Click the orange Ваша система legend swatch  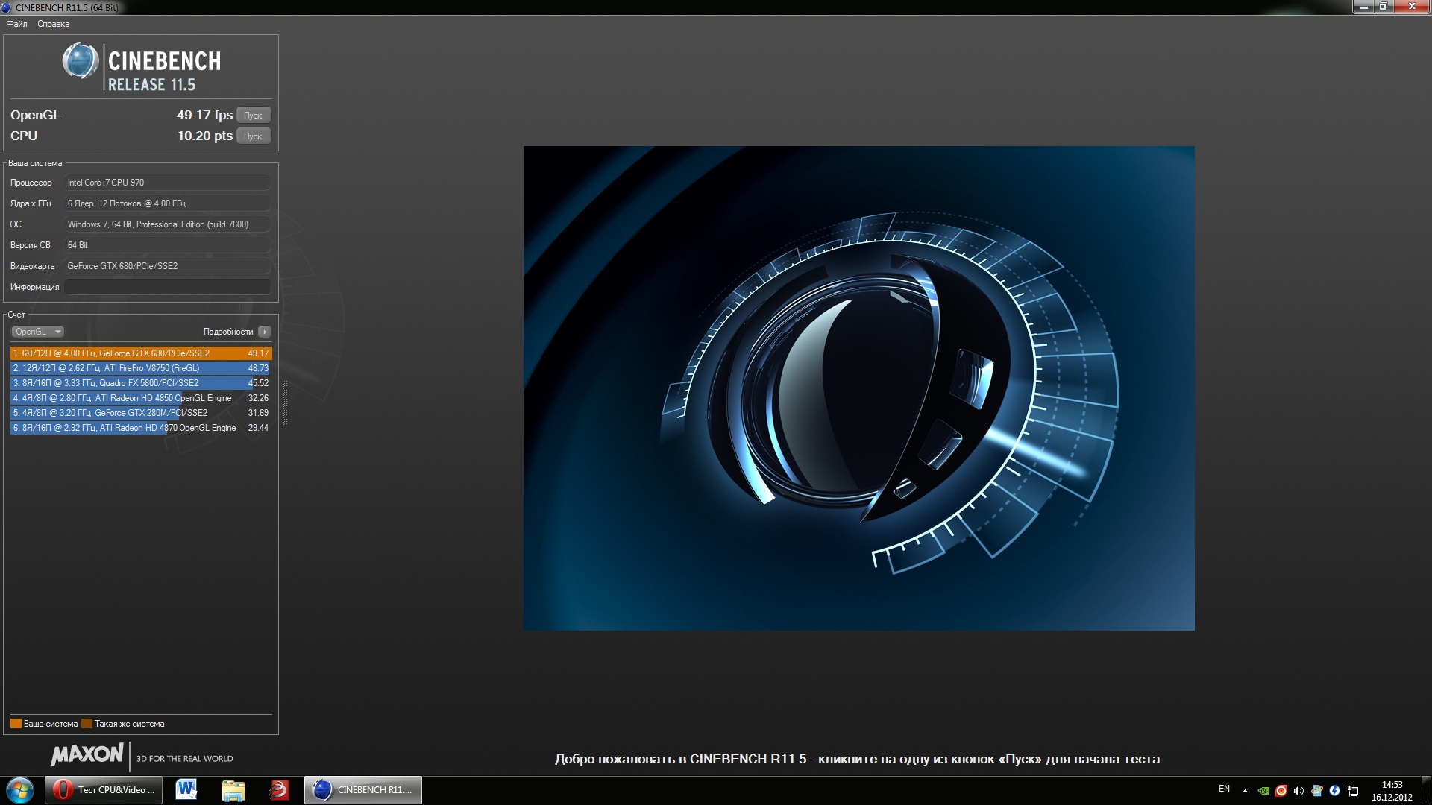16,724
